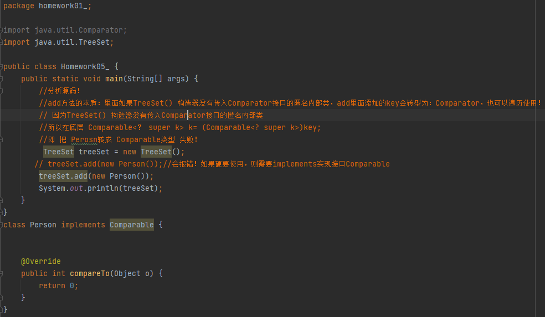
Task: Click println in the System.out statement
Action: 105,188
